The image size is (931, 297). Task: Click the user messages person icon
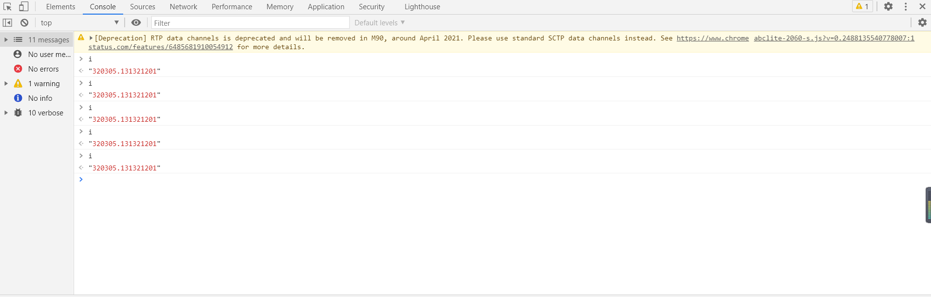point(18,54)
